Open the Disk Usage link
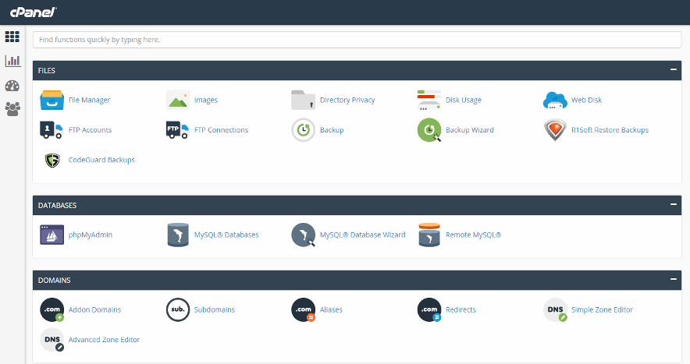Screen dimensions: 690x364 tap(464, 100)
